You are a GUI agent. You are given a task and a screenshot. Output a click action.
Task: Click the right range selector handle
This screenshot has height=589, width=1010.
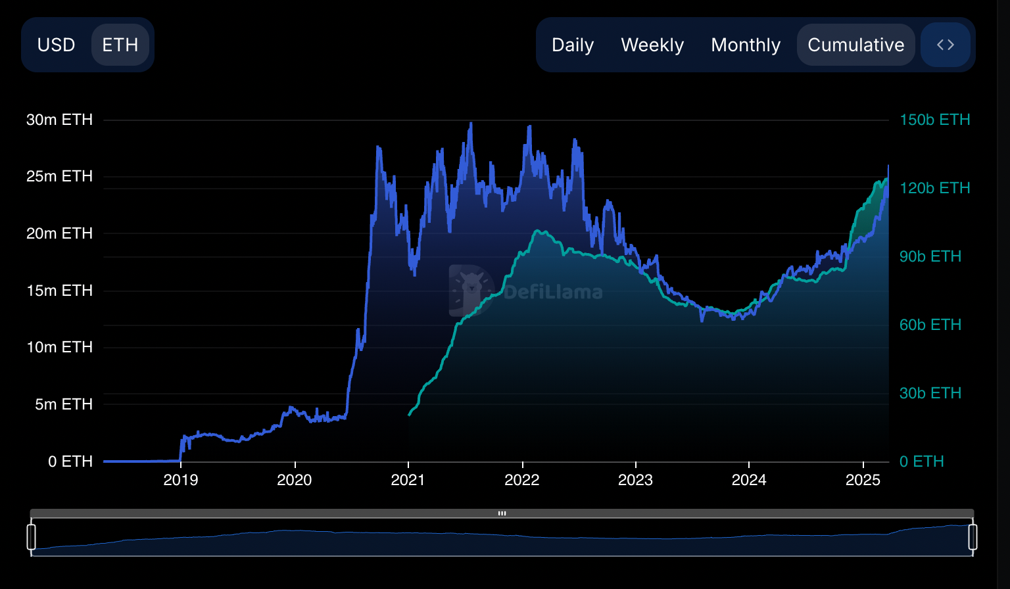(x=973, y=536)
